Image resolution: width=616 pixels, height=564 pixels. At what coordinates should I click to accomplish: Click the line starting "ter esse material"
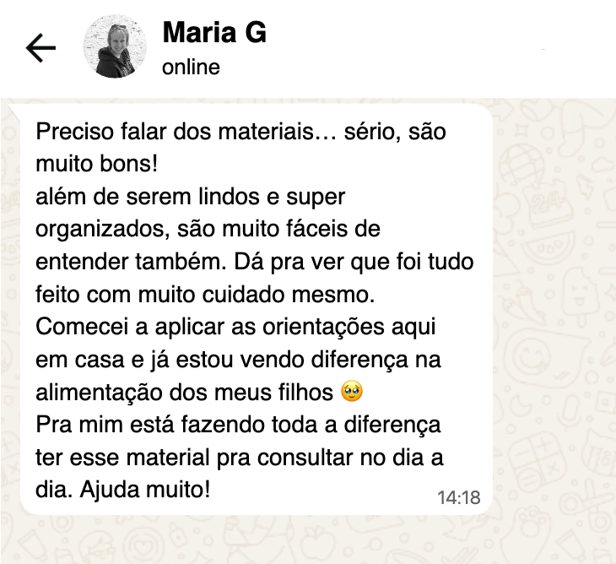pyautogui.click(x=240, y=457)
